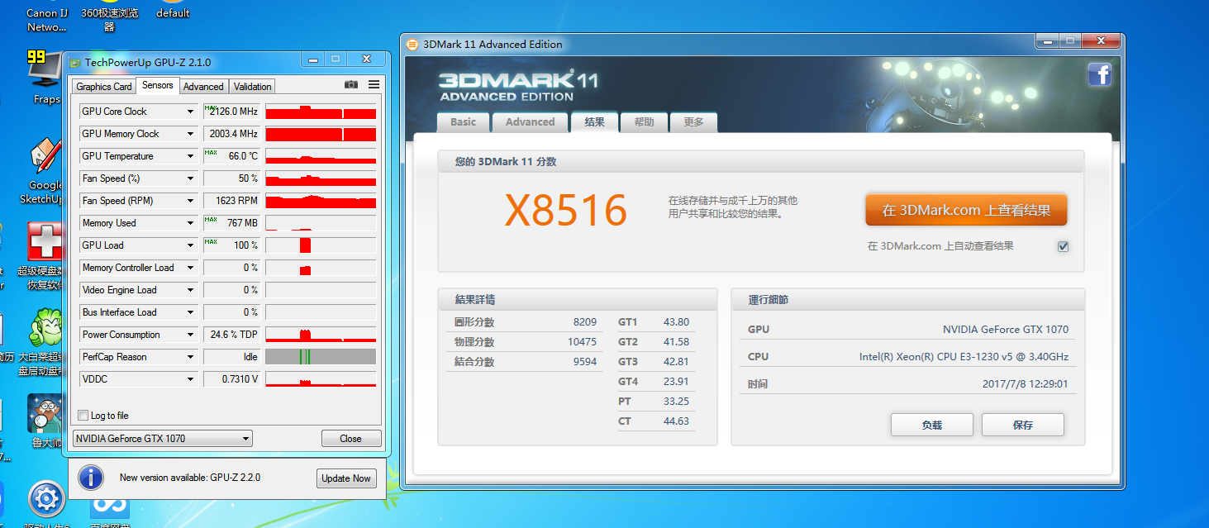The width and height of the screenshot is (1209, 528).
Task: Click the GPU-Z update info icon
Action: (x=91, y=478)
